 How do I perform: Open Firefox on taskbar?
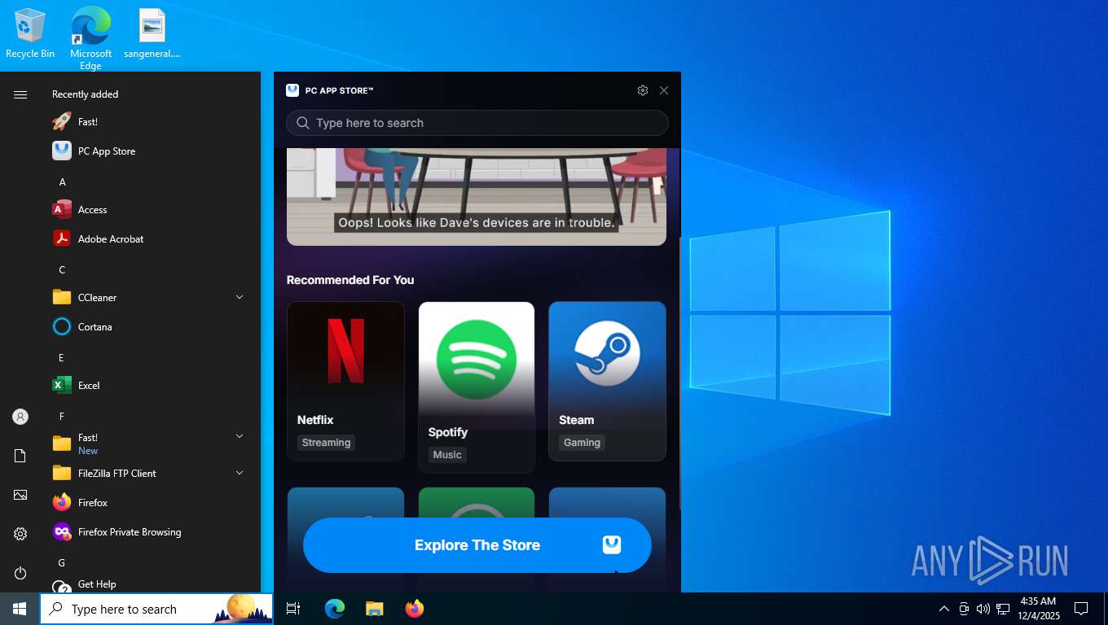tap(415, 609)
